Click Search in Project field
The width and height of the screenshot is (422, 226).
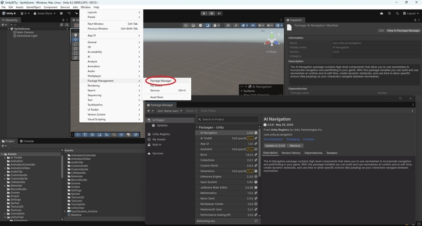(228, 119)
